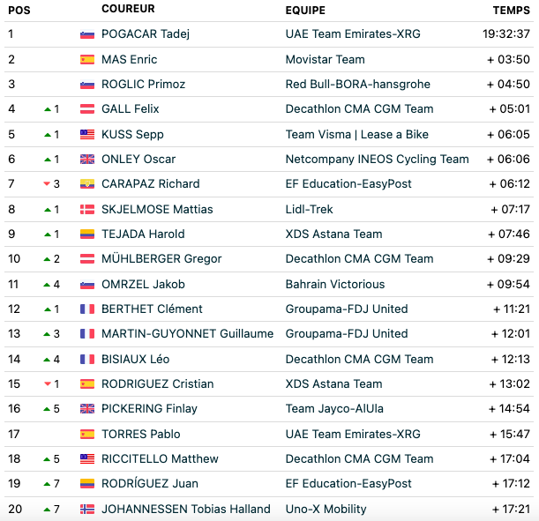This screenshot has width=539, height=521.
Task: Click the Colombian flag beside TEJADA Harold
Action: 87,234
